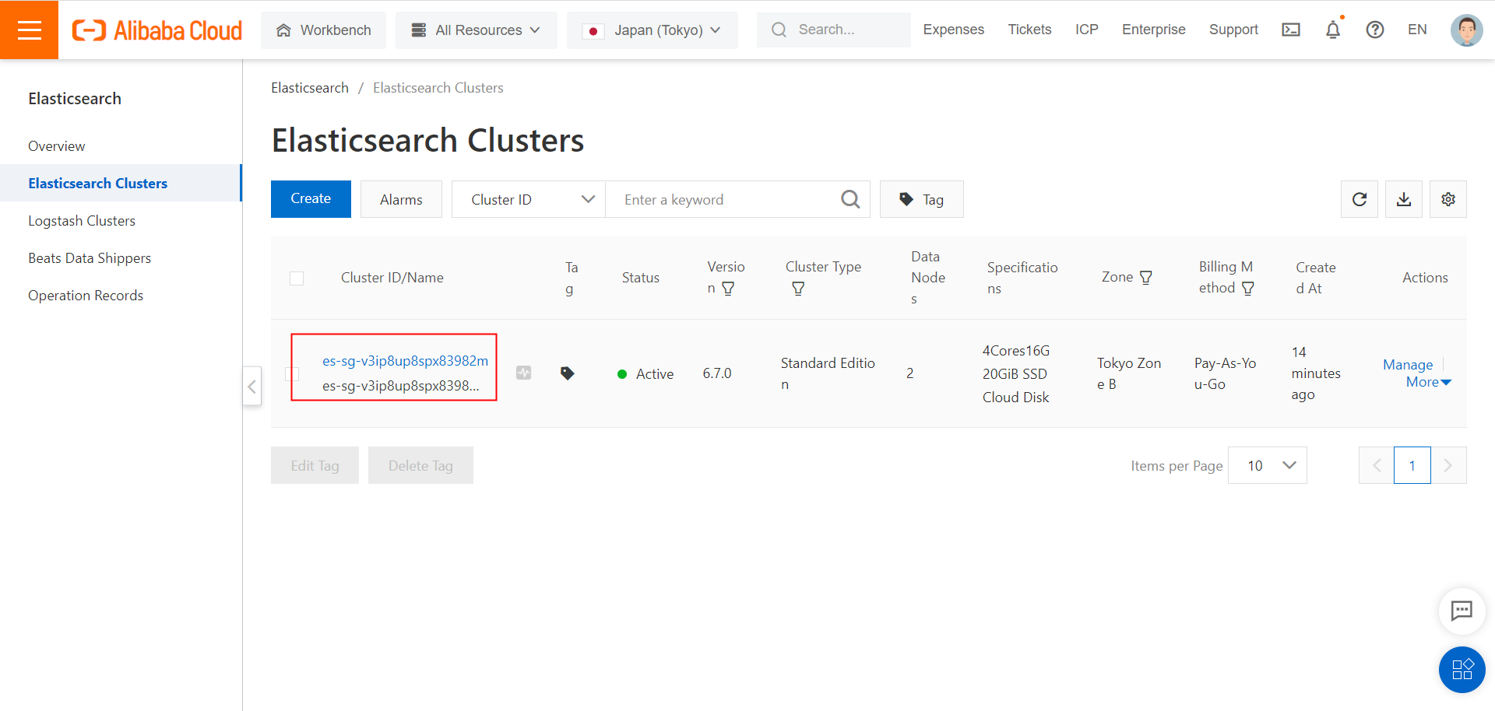Image resolution: width=1495 pixels, height=711 pixels.
Task: Open the Items per Page dropdown
Action: point(1267,465)
